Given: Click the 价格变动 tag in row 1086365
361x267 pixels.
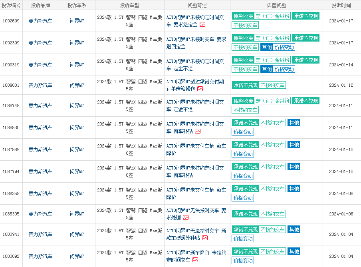Looking at the screenshot, I should [243, 198].
